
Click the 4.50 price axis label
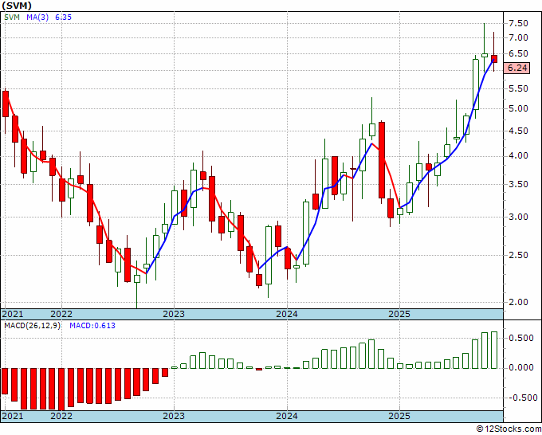[518, 131]
